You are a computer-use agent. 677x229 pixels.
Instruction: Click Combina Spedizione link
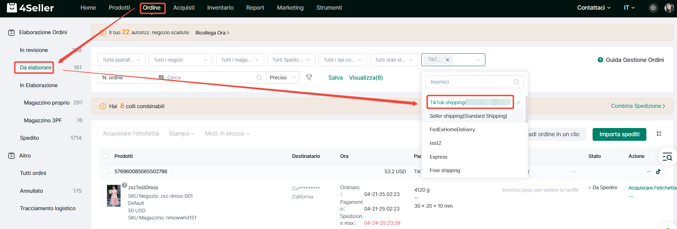(638, 106)
